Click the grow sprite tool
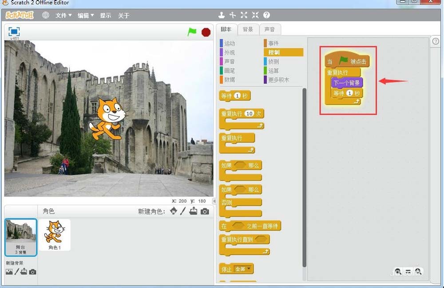The width and height of the screenshot is (444, 288). click(244, 15)
